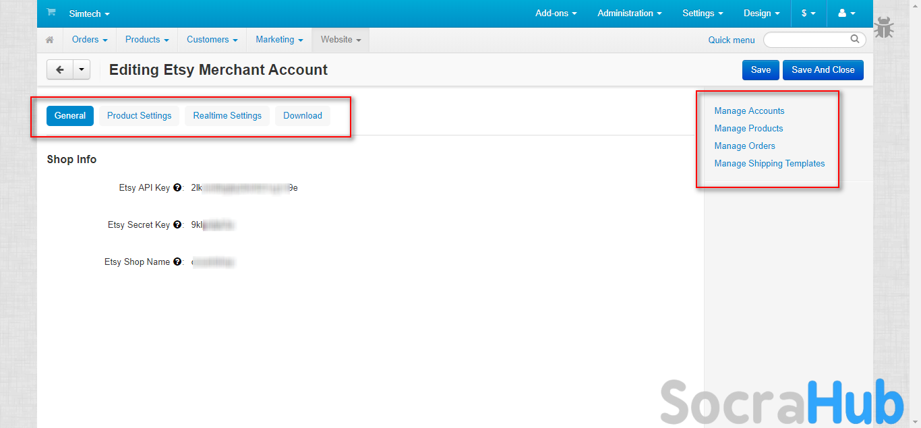Viewport: 921px width, 428px height.
Task: Open the Manage Shipping Templates link
Action: (769, 163)
